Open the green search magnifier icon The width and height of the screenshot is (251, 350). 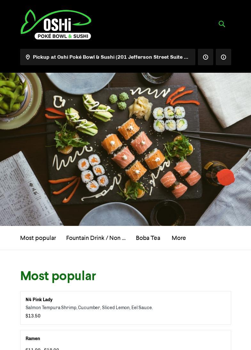coord(222,24)
